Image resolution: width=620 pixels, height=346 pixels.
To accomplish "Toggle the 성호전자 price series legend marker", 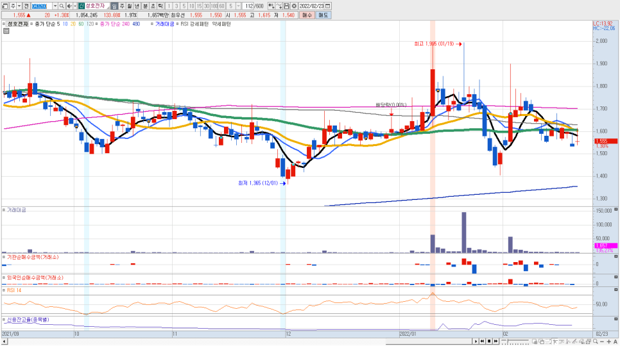I will click(x=4, y=24).
